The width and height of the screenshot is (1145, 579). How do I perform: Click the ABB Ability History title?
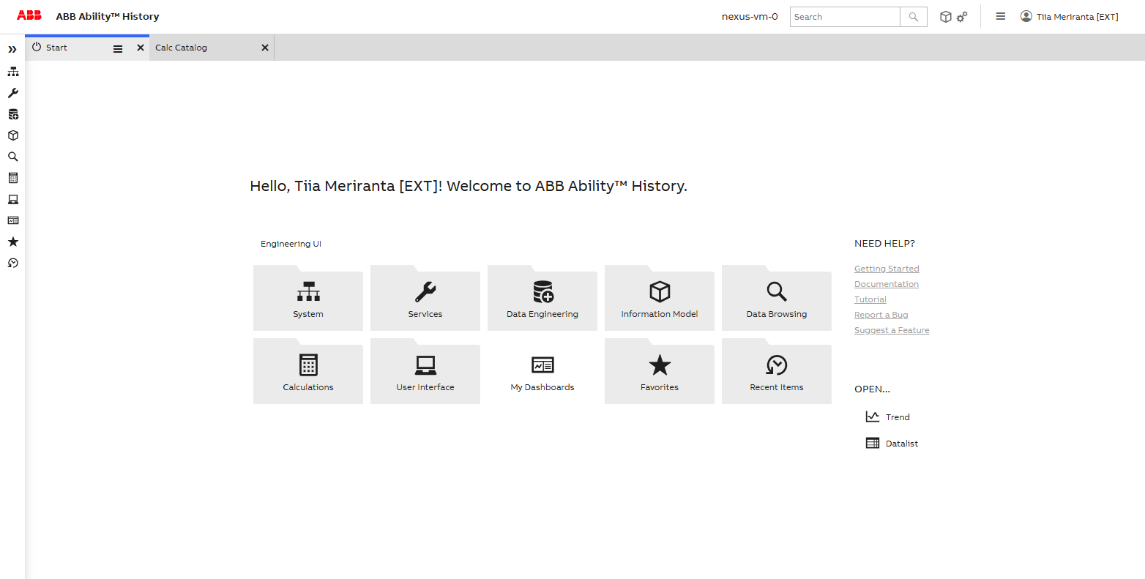108,16
